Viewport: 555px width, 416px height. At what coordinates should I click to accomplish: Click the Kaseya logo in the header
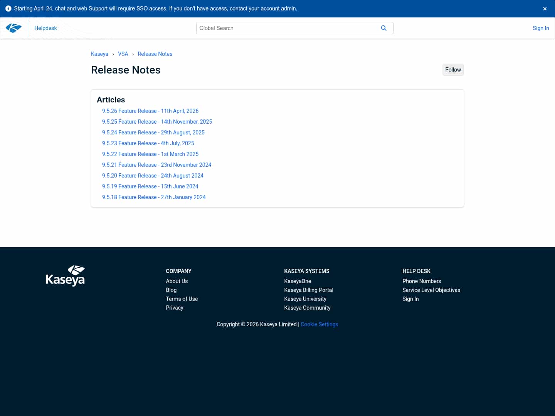click(14, 28)
